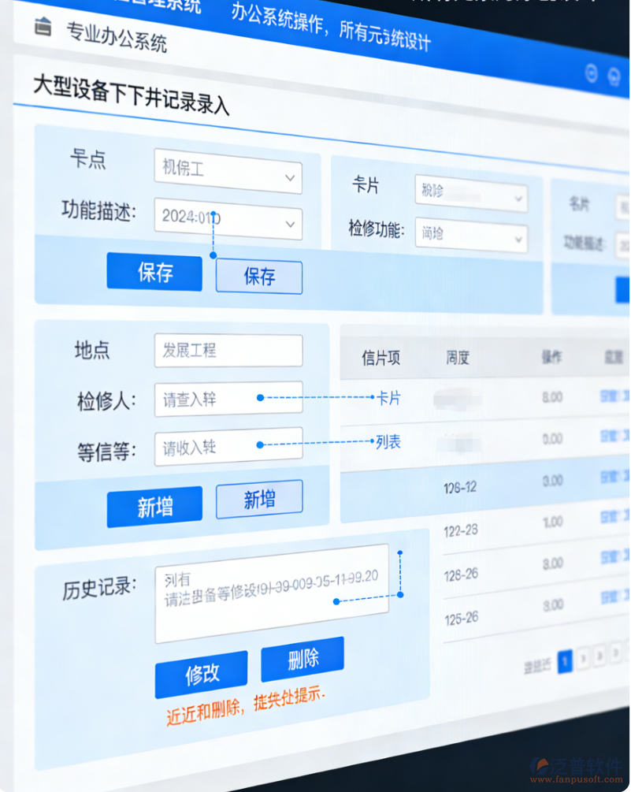Click the 地点 input showing 发展工程
This screenshot has width=631, height=792.
tap(228, 351)
